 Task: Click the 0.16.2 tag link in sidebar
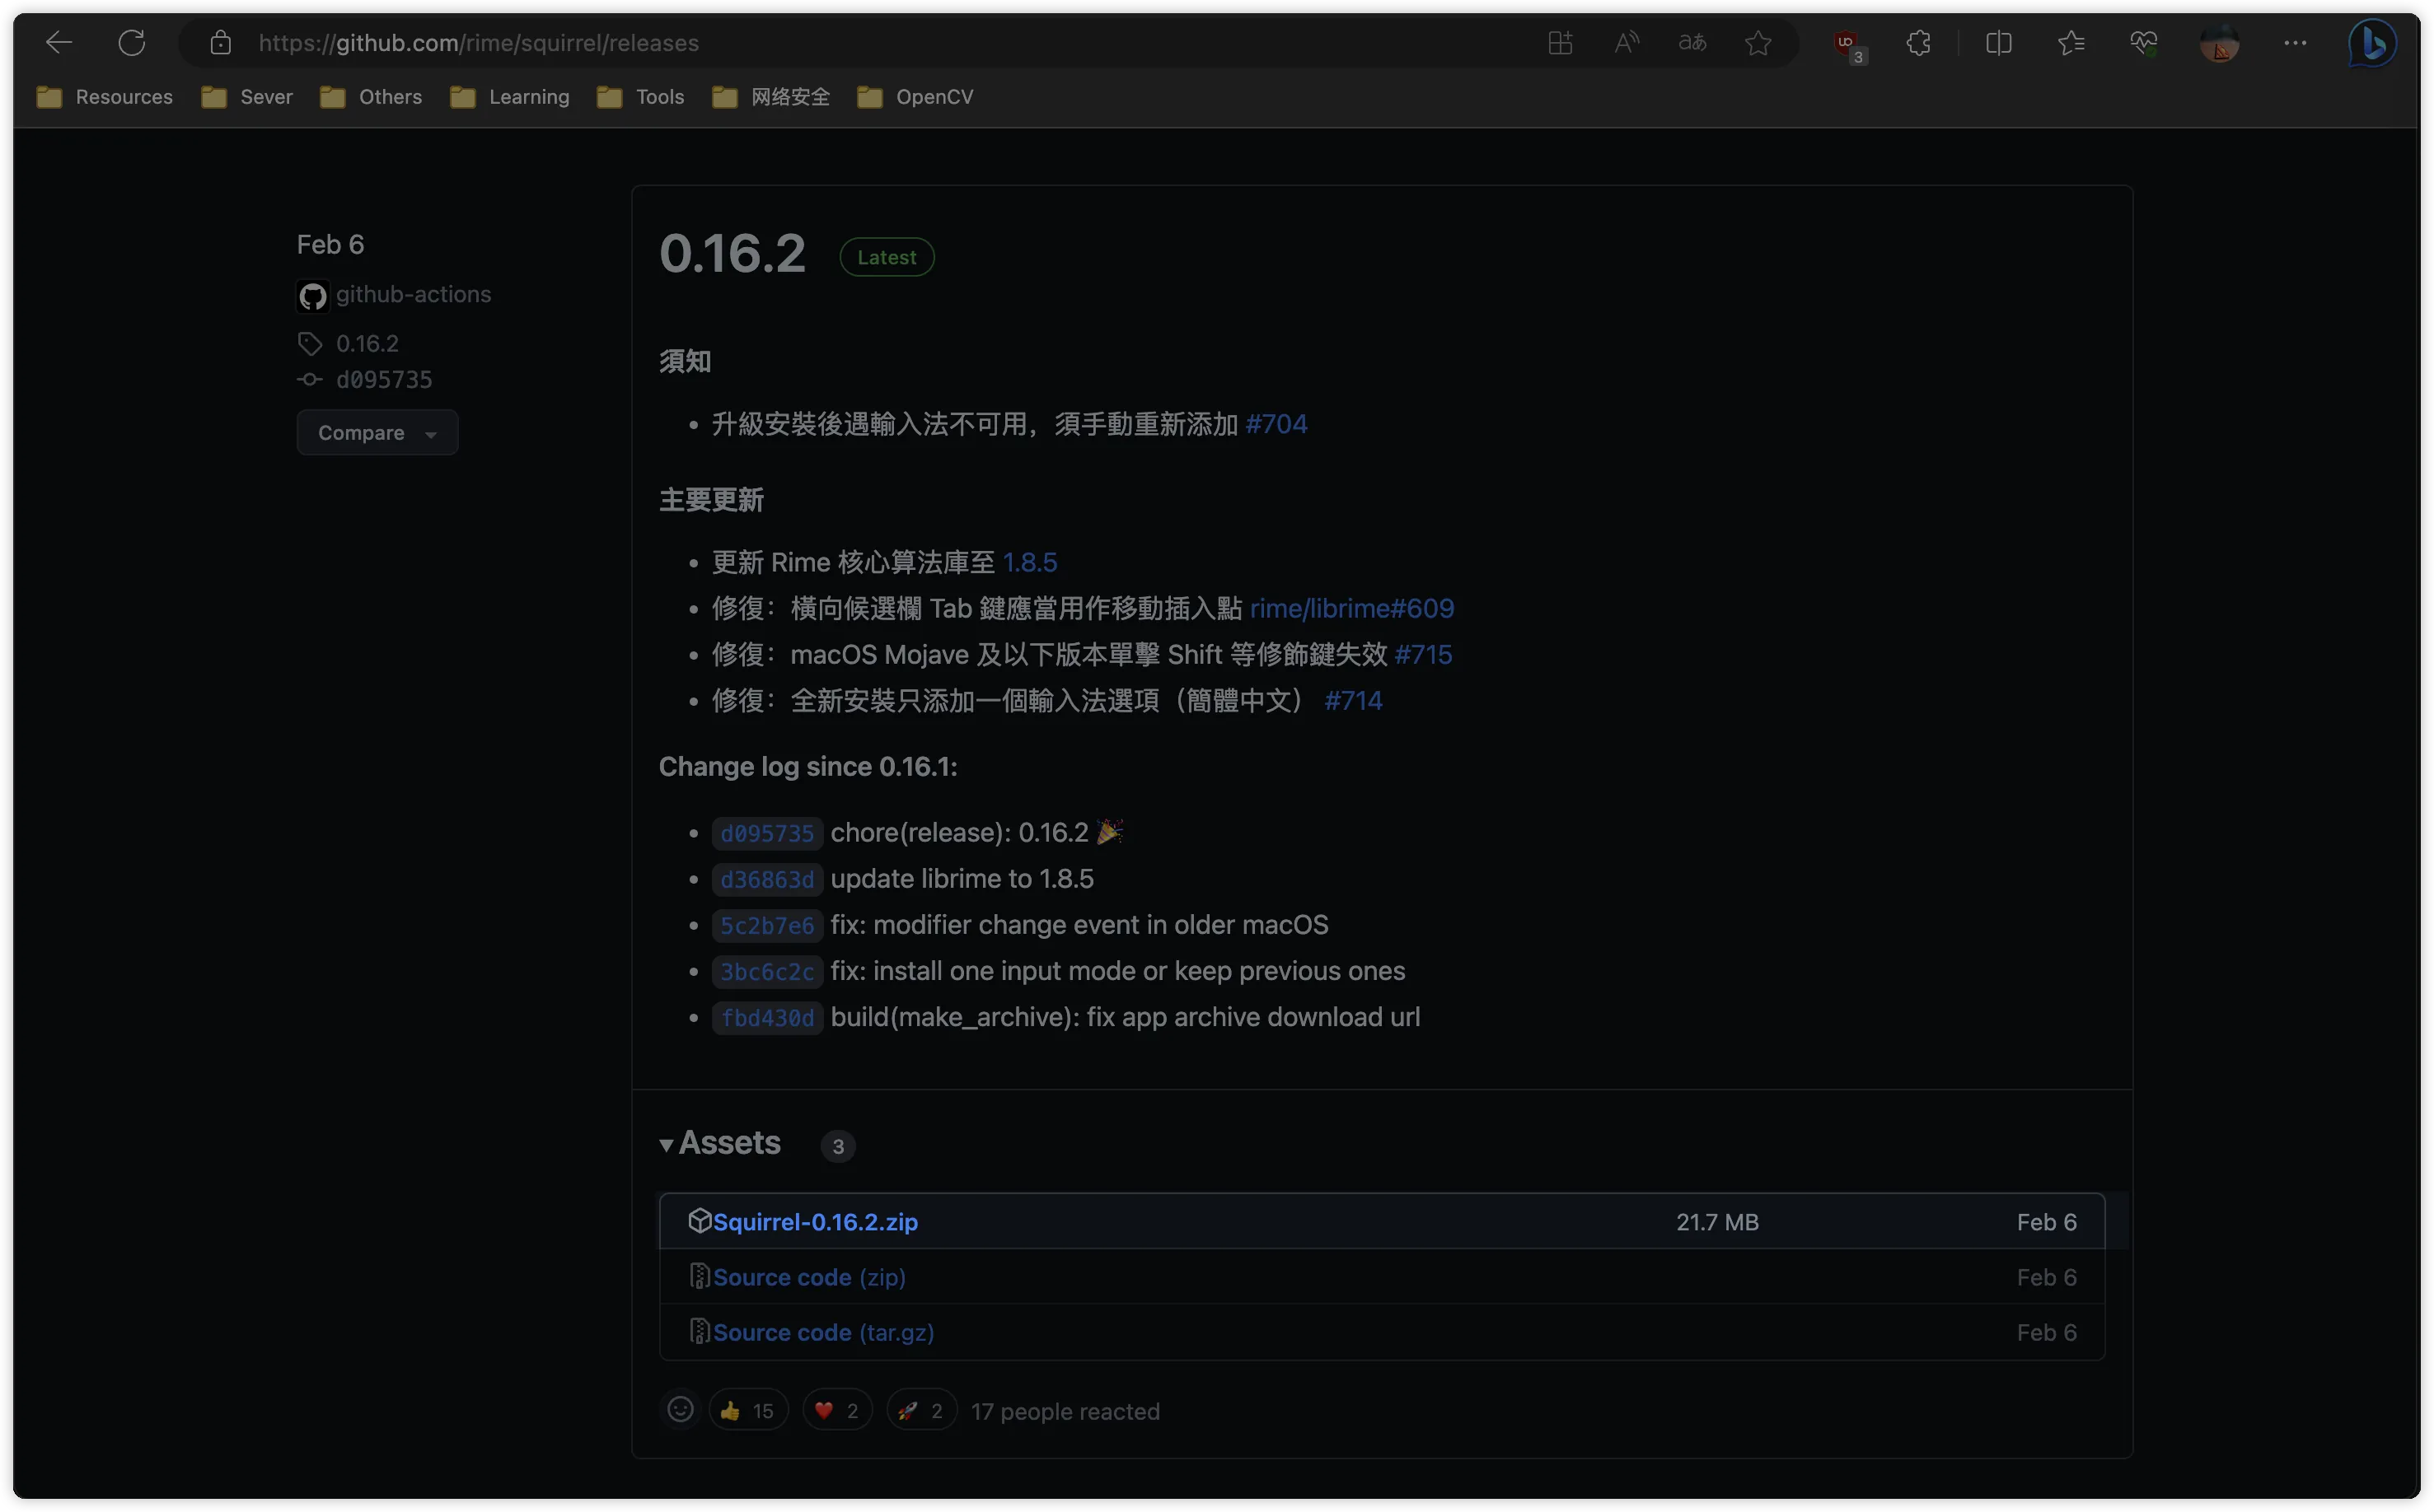[x=367, y=343]
